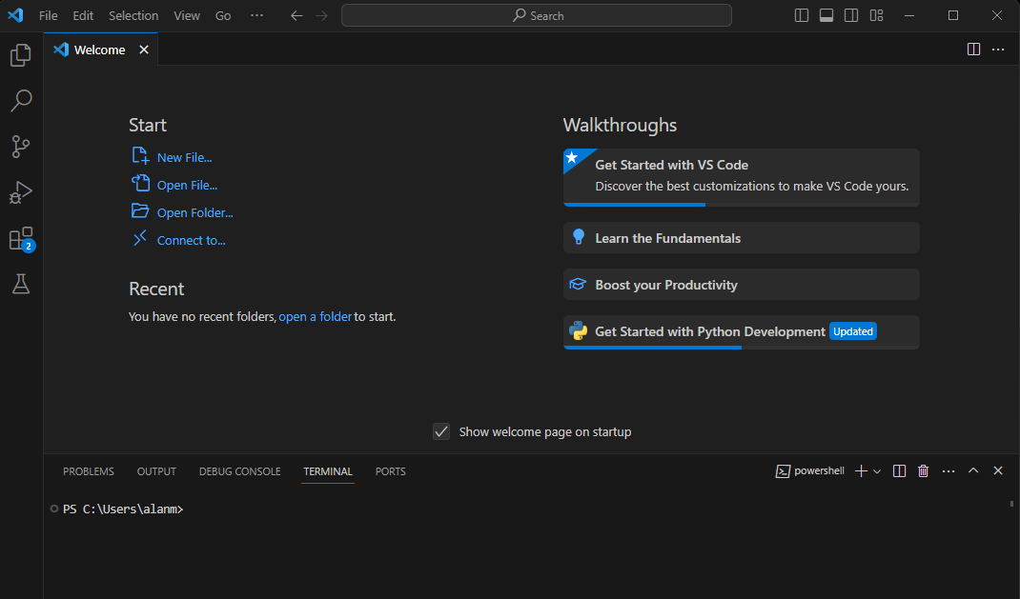Open the new terminal launch profile dropdown
Screen dimensions: 1020x599
coord(877,471)
